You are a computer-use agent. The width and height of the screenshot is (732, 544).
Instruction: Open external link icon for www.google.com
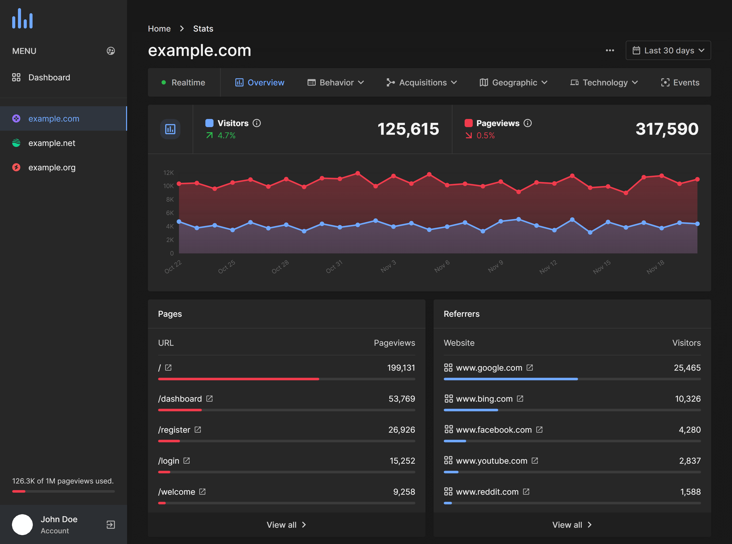pyautogui.click(x=529, y=368)
